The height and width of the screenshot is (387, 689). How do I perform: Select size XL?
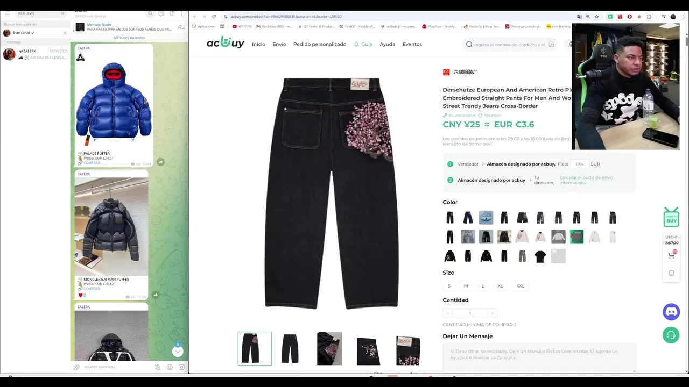pos(500,286)
